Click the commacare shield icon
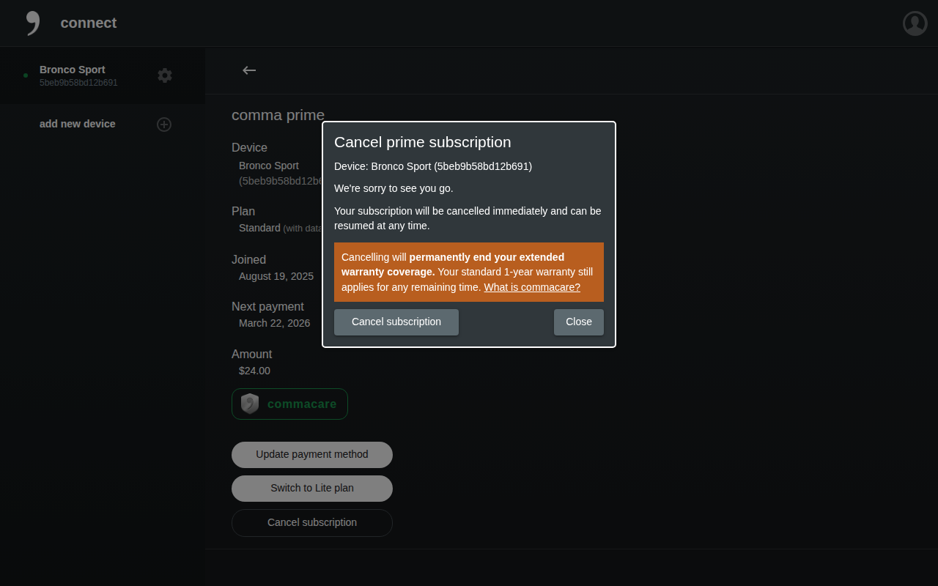This screenshot has width=938, height=586. click(x=250, y=404)
